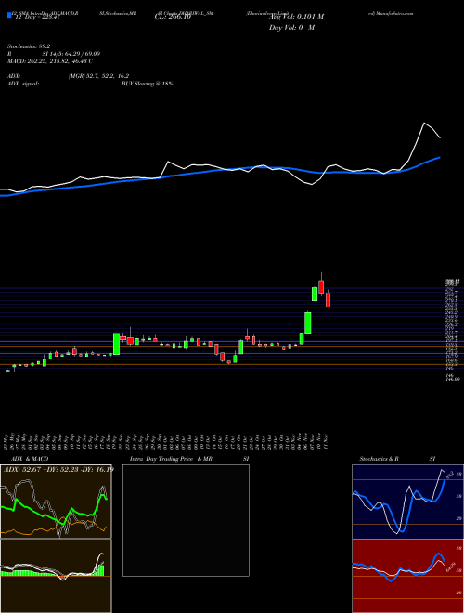Click the 'Intra Day Trading Price & MR' title
The height and width of the screenshot is (613, 464).
(173, 459)
